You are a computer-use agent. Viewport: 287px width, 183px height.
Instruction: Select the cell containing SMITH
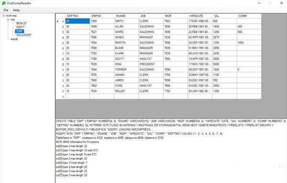click(x=126, y=21)
